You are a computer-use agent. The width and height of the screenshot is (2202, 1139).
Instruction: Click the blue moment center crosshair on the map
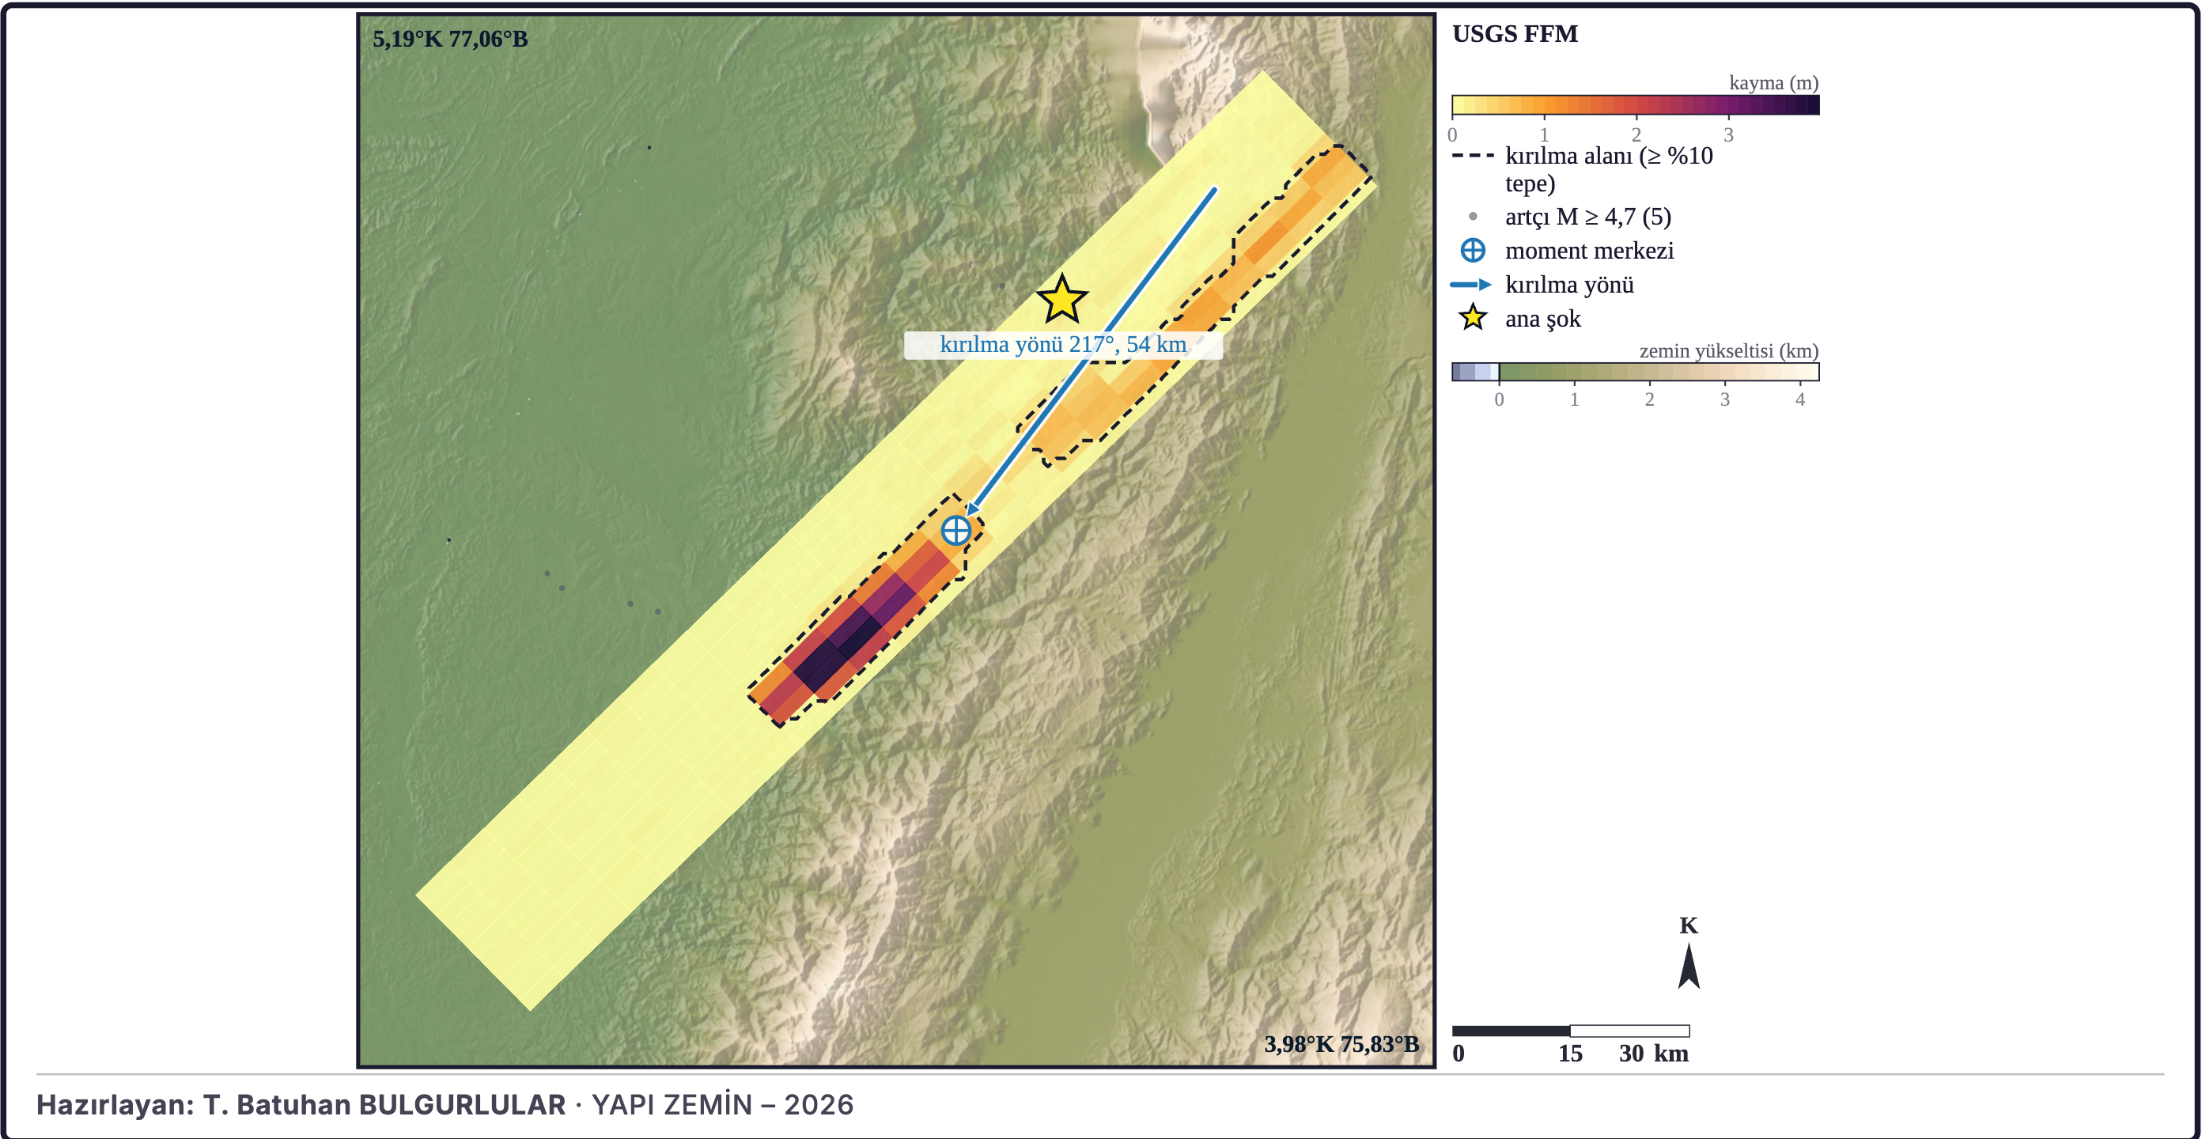point(955,530)
